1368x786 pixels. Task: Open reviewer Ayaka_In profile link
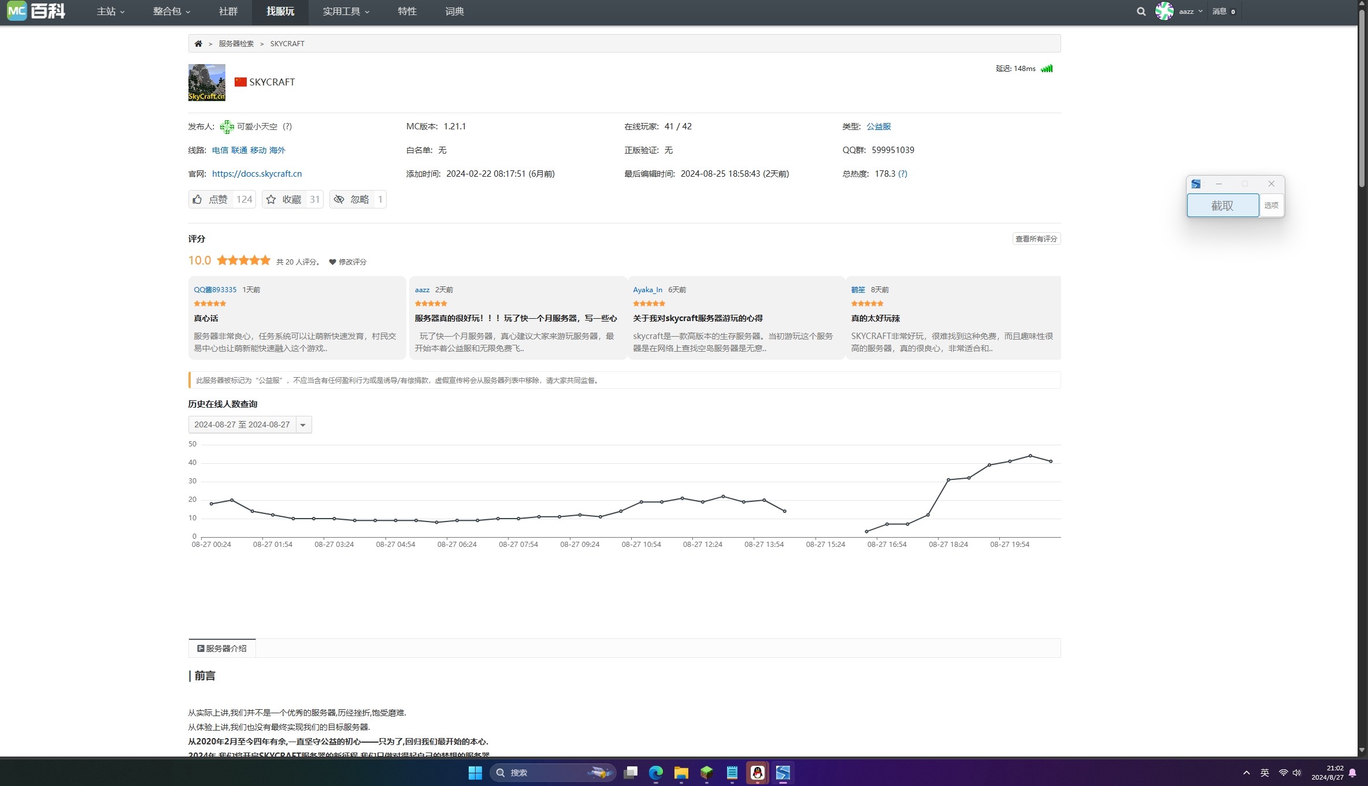647,290
